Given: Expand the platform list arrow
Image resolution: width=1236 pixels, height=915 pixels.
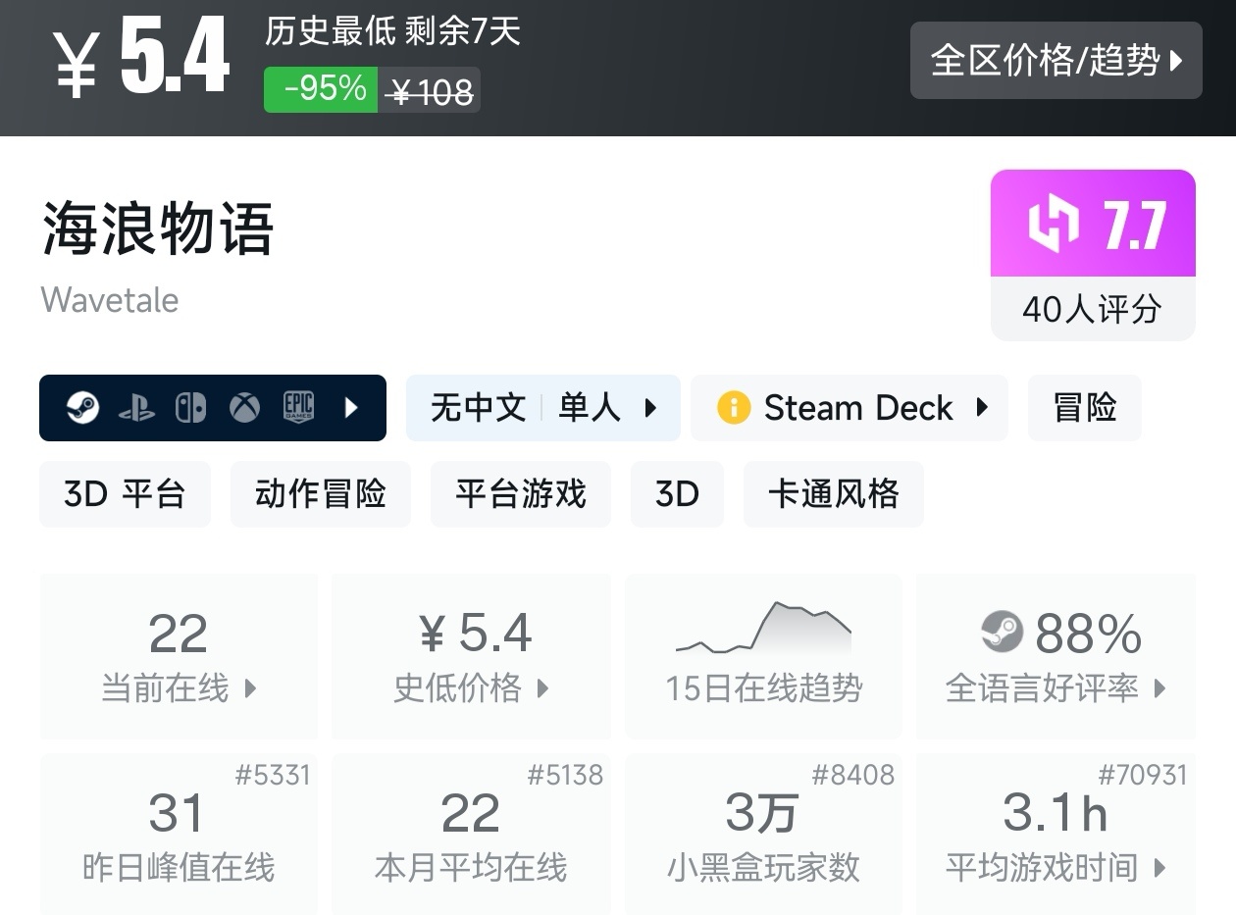Looking at the screenshot, I should click(x=351, y=408).
